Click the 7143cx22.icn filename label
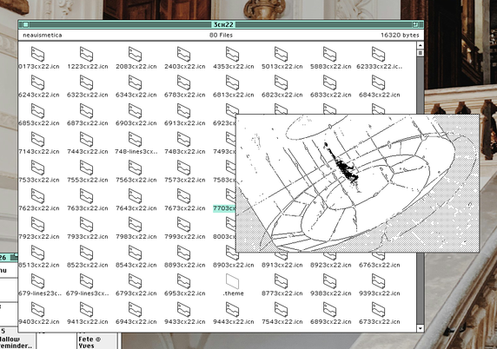This screenshot has height=349, width=497. click(x=39, y=151)
